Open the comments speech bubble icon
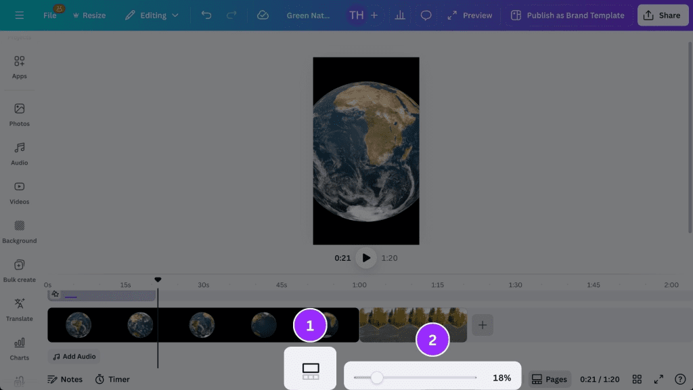The image size is (693, 390). point(426,15)
